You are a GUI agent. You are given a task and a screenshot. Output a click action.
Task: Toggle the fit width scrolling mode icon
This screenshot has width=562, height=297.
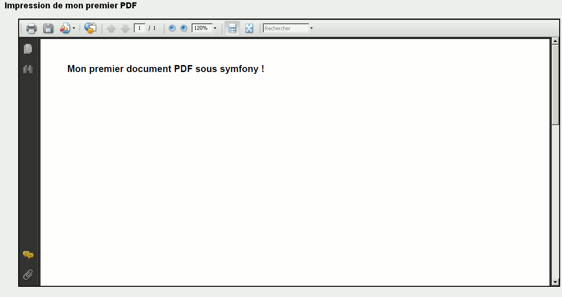[x=232, y=28]
